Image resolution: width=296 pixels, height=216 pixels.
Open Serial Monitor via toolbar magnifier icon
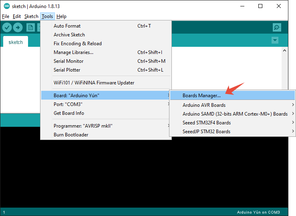(x=276, y=27)
